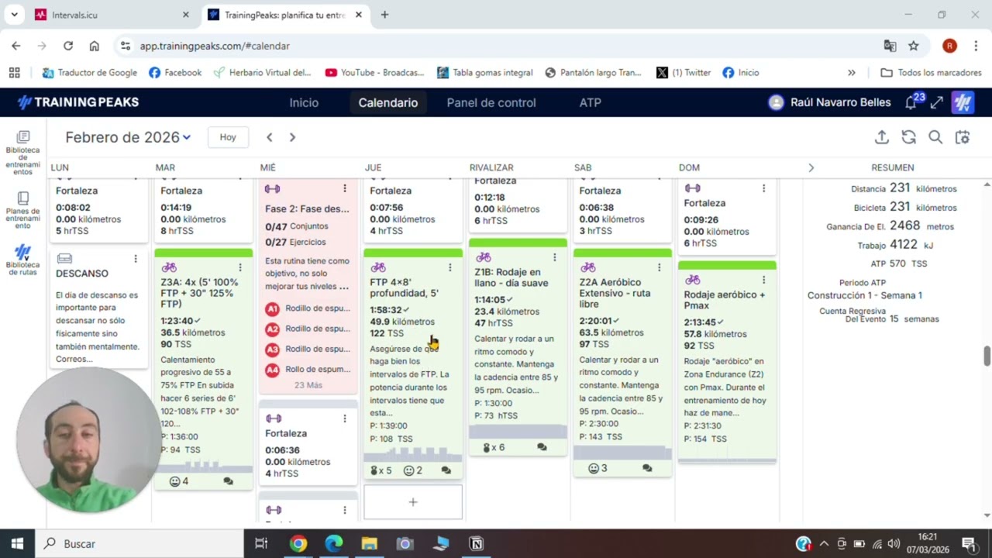Toggle fullscreen expand icon in header

click(x=937, y=102)
